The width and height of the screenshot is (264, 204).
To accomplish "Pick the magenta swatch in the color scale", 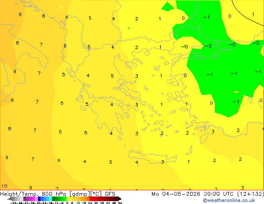I will click(33, 199).
